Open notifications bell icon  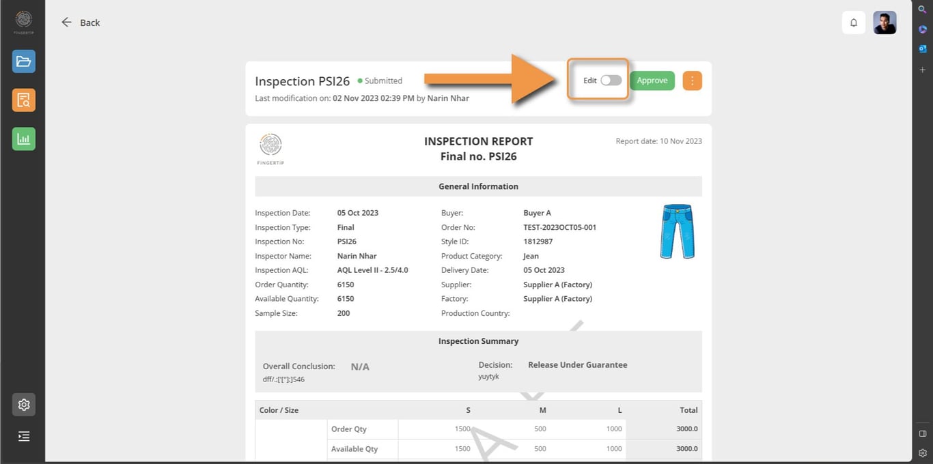pyautogui.click(x=854, y=23)
